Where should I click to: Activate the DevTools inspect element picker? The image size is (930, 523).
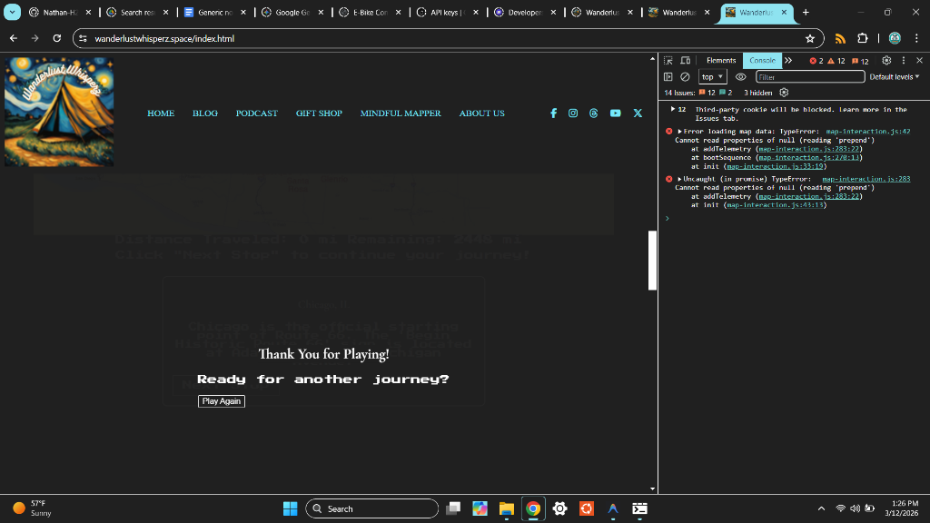668,61
